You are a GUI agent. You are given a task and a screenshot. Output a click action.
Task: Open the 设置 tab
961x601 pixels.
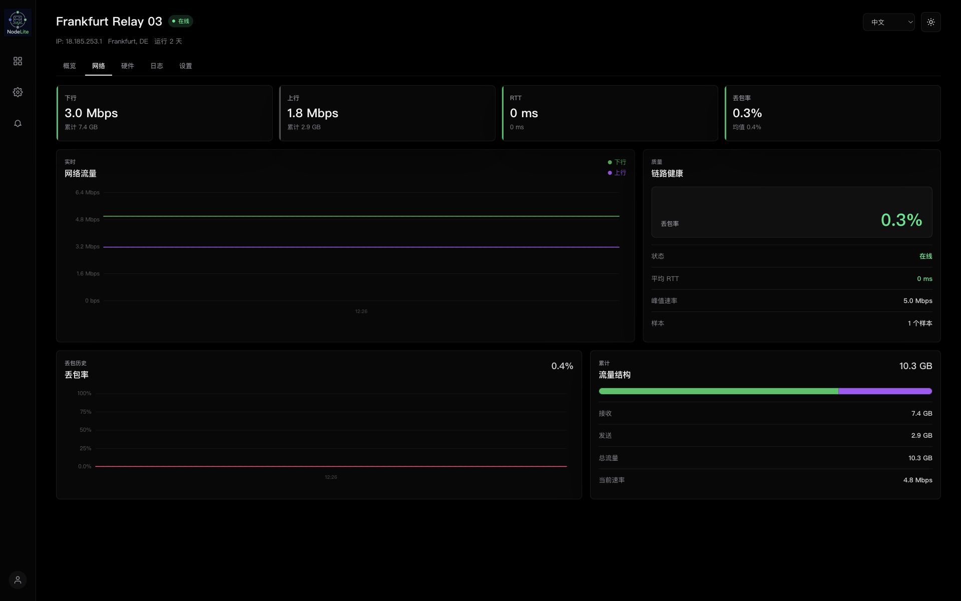pyautogui.click(x=186, y=66)
